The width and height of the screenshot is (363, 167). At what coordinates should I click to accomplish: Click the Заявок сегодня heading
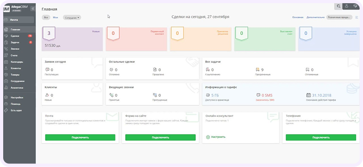(x=55, y=62)
